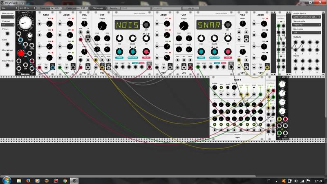The width and height of the screenshot is (327, 184).
Task: Open the Audio device dropdown
Action: [309, 17]
